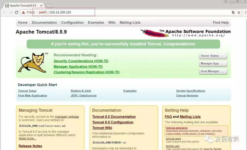
Task: Open the tomcat-announce mailing list link
Action: (x=177, y=128)
